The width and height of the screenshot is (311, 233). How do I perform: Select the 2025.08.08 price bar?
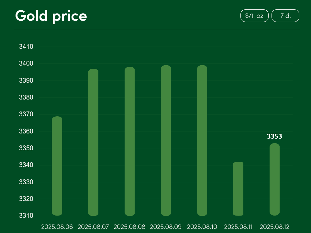(x=129, y=141)
